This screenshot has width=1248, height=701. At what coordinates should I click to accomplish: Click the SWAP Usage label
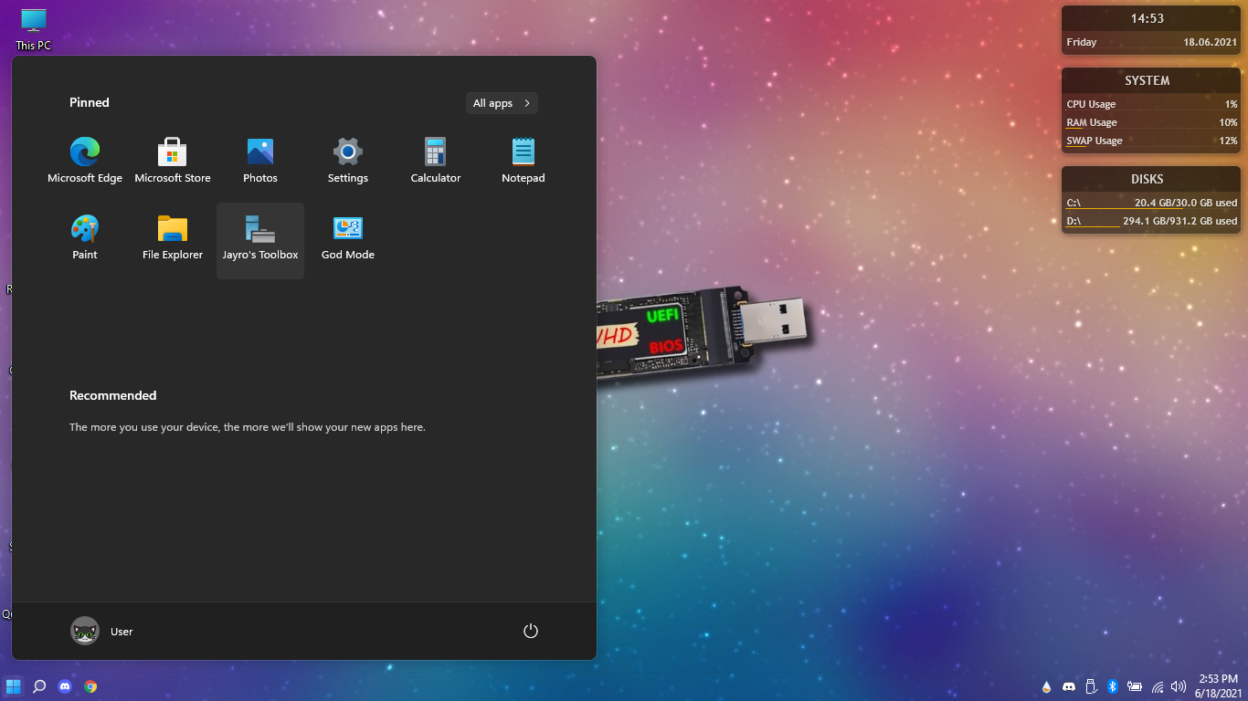pyautogui.click(x=1095, y=141)
